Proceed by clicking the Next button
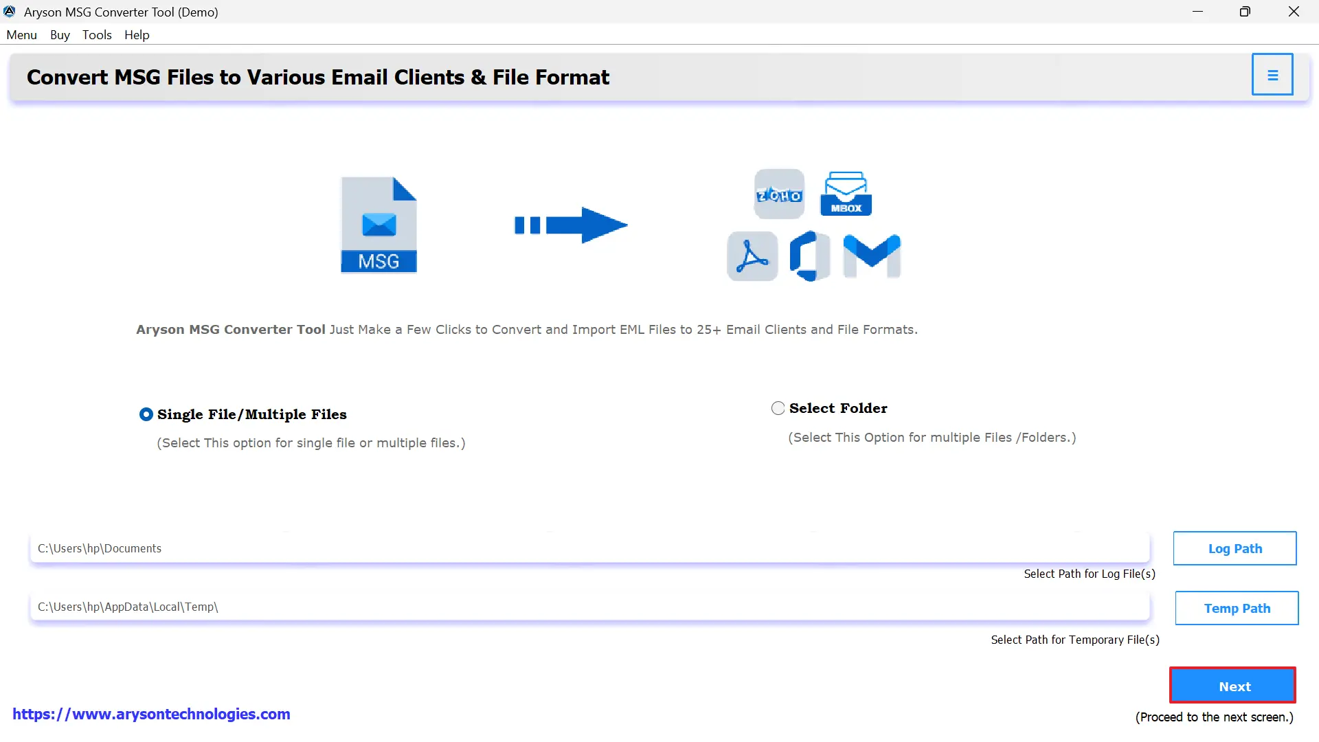Image resolution: width=1319 pixels, height=742 pixels. [x=1232, y=686]
